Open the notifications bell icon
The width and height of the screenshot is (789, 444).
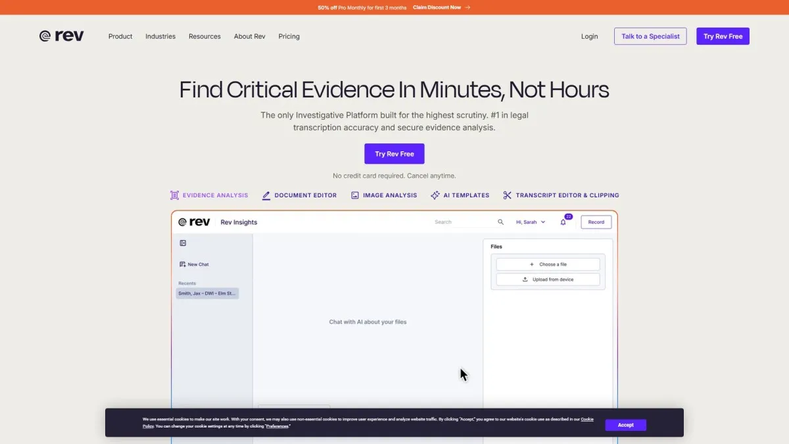tap(563, 222)
